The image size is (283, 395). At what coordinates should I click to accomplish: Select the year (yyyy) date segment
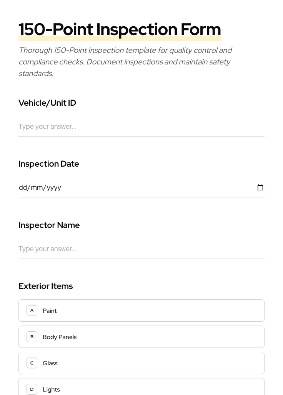click(x=54, y=187)
